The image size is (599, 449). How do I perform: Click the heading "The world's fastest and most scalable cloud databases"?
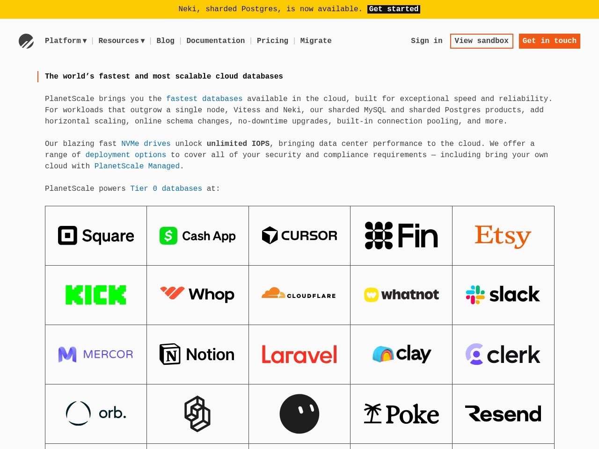click(164, 76)
